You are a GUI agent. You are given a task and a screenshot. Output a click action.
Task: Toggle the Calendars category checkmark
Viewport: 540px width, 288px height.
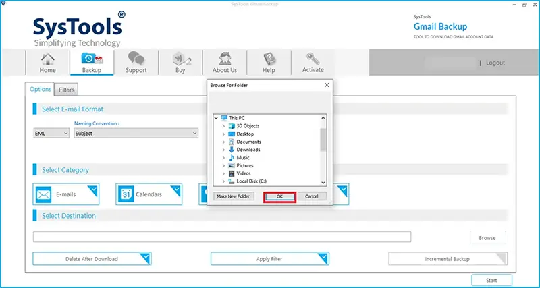(175, 191)
